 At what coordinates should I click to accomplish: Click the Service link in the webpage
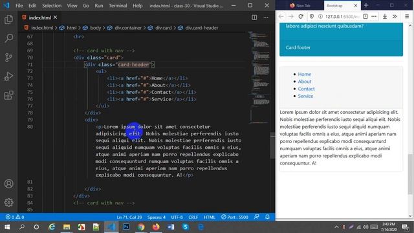pyautogui.click(x=305, y=96)
